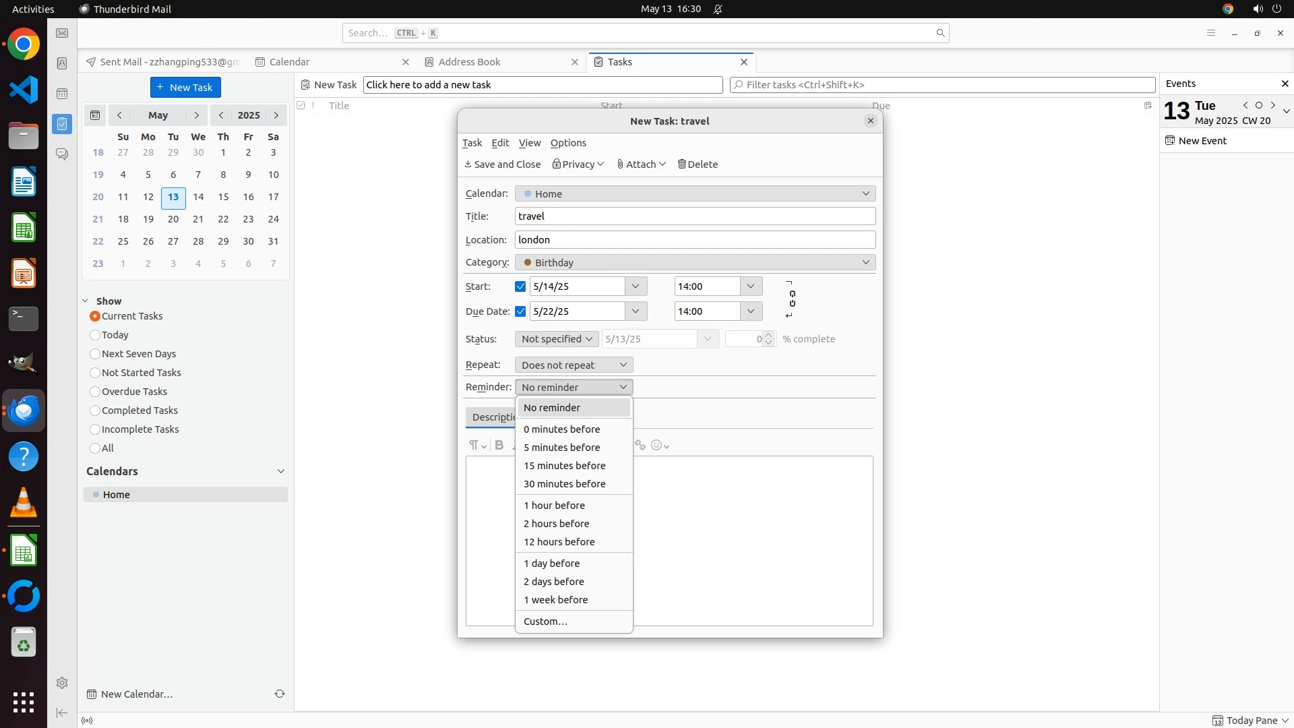The width and height of the screenshot is (1294, 728).
Task: Open the Address Book space icon
Action: pos(62,63)
